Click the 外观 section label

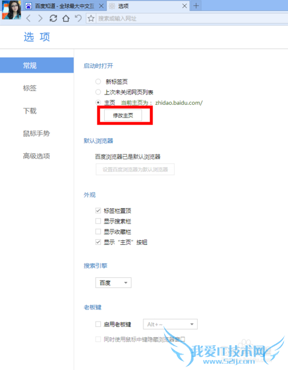[x=90, y=195]
